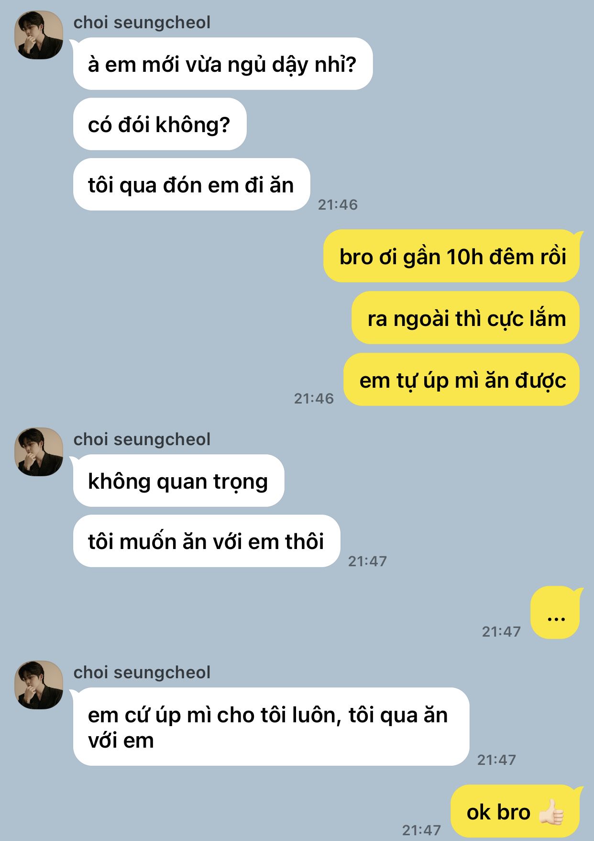Tap the 'em tự úp mì ăn được' message
This screenshot has height=841, width=594.
click(462, 380)
